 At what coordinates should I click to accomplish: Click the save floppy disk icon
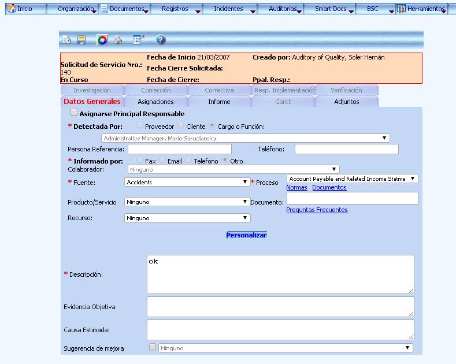click(81, 39)
